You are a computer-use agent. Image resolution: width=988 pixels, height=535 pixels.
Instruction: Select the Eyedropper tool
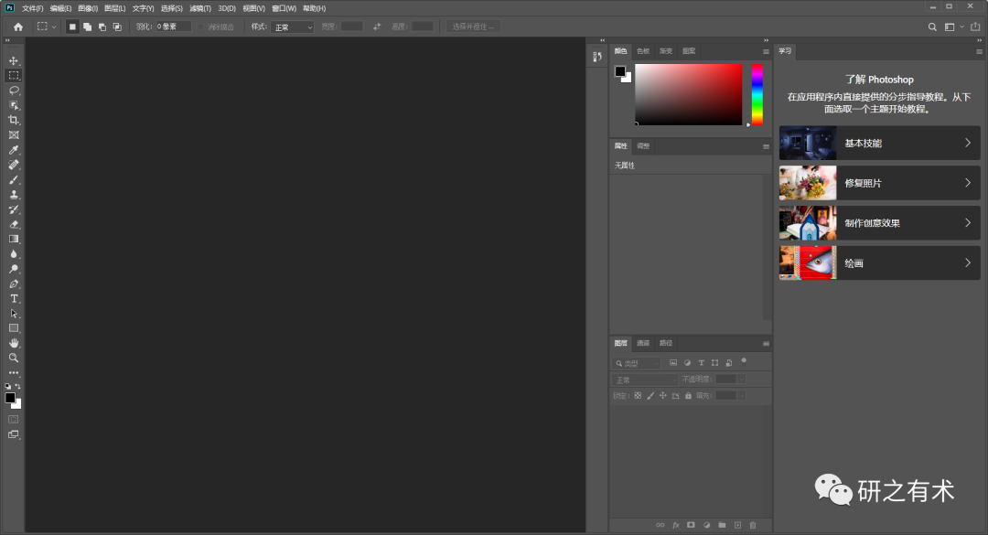(13, 150)
